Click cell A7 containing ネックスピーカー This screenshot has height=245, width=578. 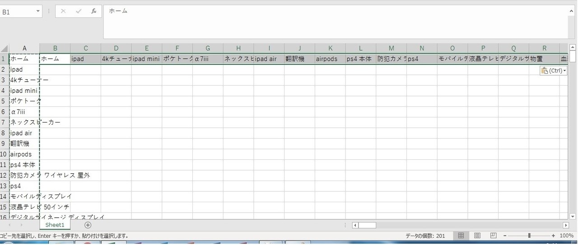24,122
